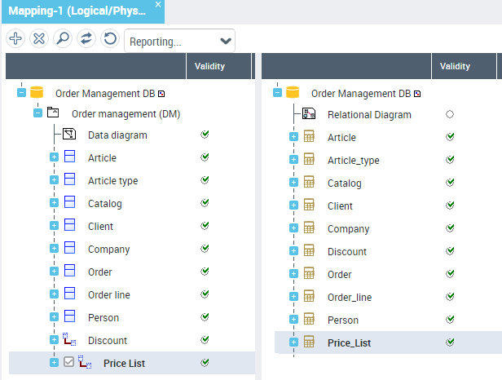Select the Discount item in left tree
Viewport: 502px width, 380px height.
(x=107, y=340)
